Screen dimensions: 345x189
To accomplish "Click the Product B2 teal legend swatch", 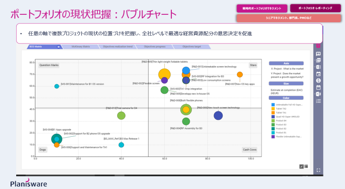I will pos(273,128).
